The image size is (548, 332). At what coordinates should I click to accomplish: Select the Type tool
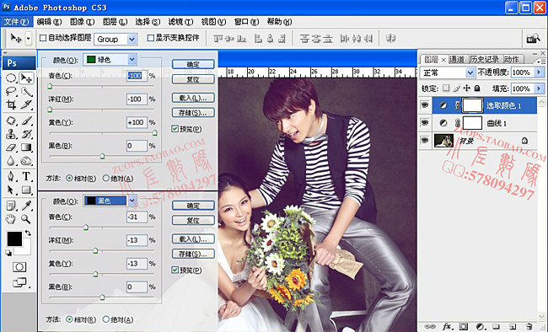26,176
